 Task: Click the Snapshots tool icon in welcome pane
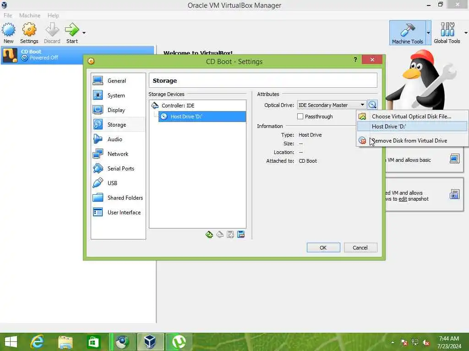(x=454, y=194)
